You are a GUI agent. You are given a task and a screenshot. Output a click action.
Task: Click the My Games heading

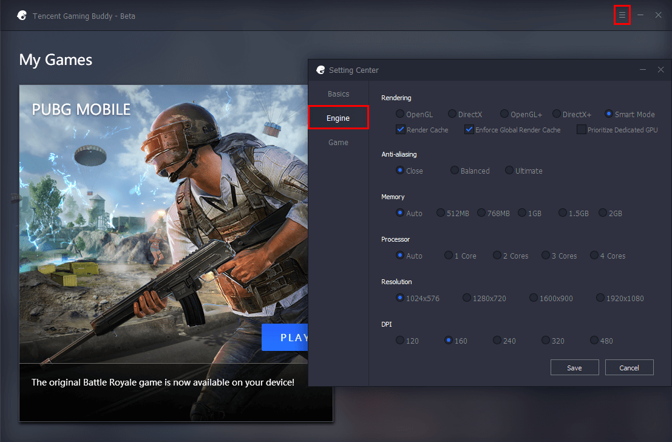coord(56,60)
